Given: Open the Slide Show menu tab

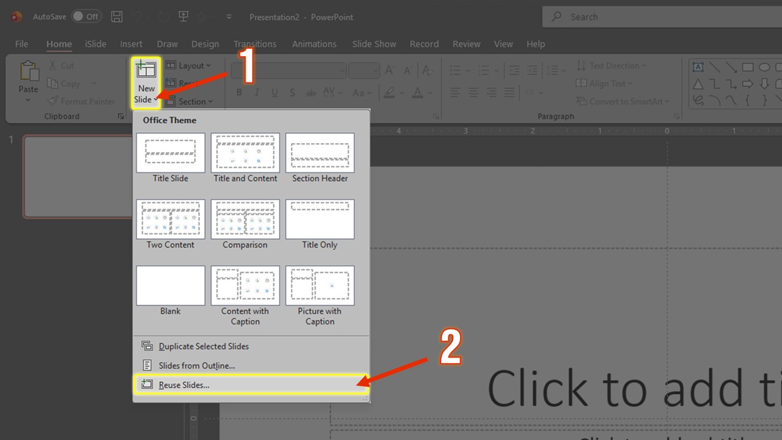Looking at the screenshot, I should coord(374,43).
